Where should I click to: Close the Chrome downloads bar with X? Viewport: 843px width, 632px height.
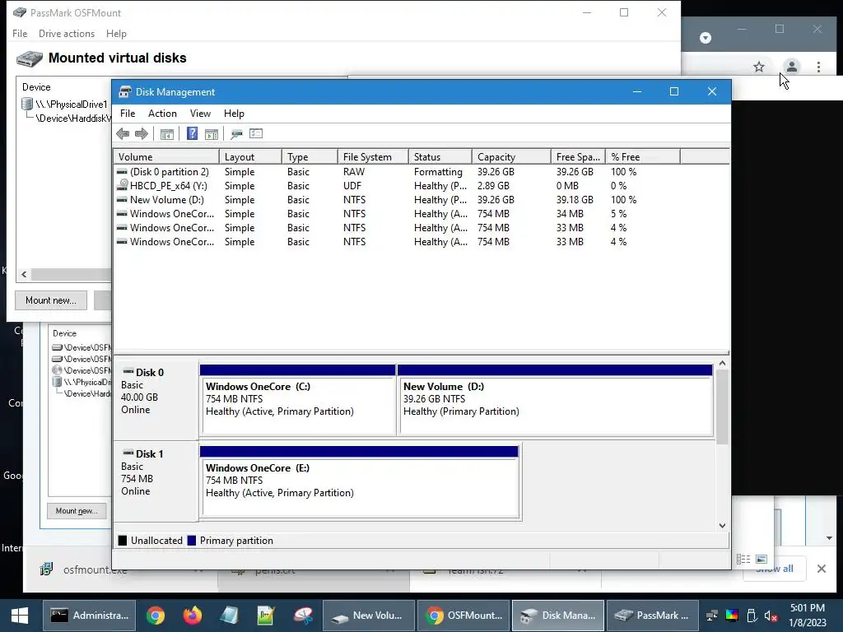(821, 569)
